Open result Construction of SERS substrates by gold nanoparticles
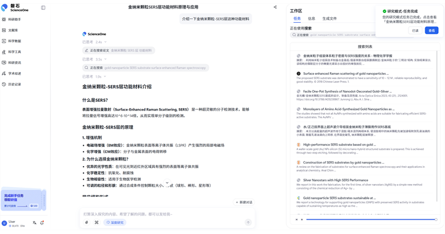Image resolution: width=445 pixels, height=234 pixels. pyautogui.click(x=344, y=162)
